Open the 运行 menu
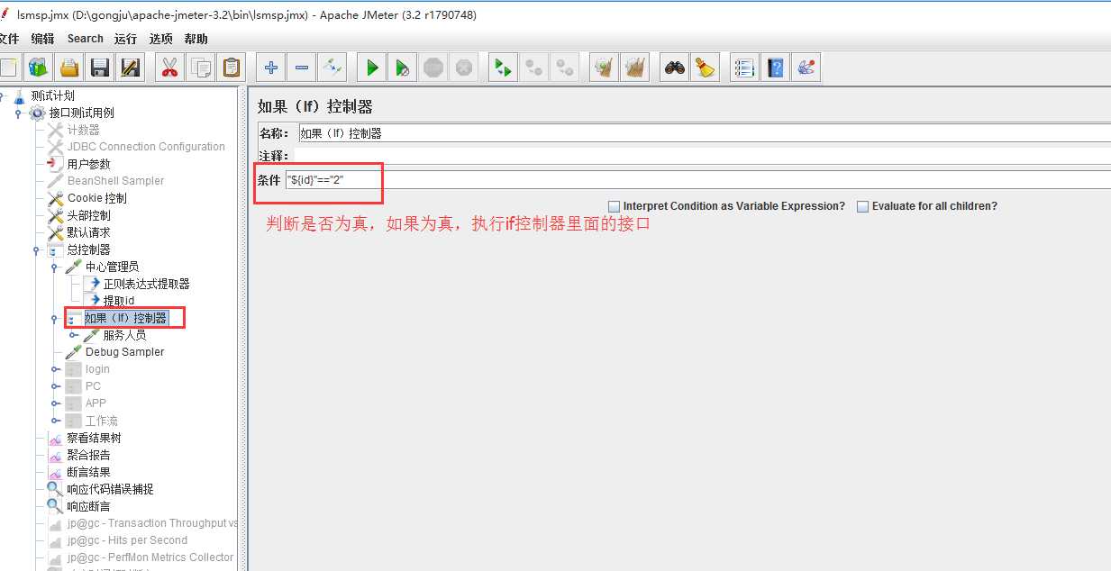This screenshot has height=571, width=1111. (x=125, y=39)
